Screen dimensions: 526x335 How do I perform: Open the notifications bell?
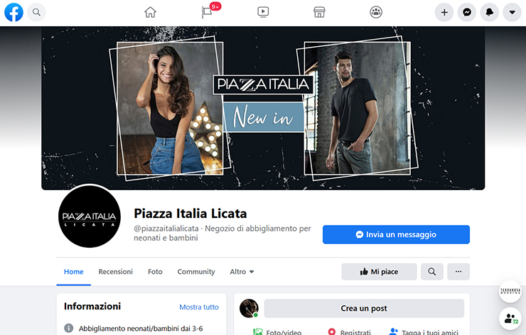pos(490,12)
